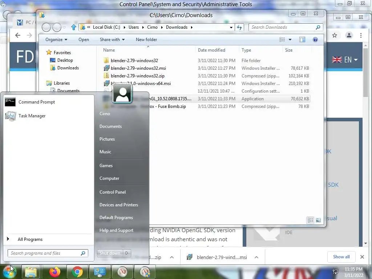Switch to details view icon at bottom
The width and height of the screenshot is (372, 279).
pyautogui.click(x=310, y=221)
